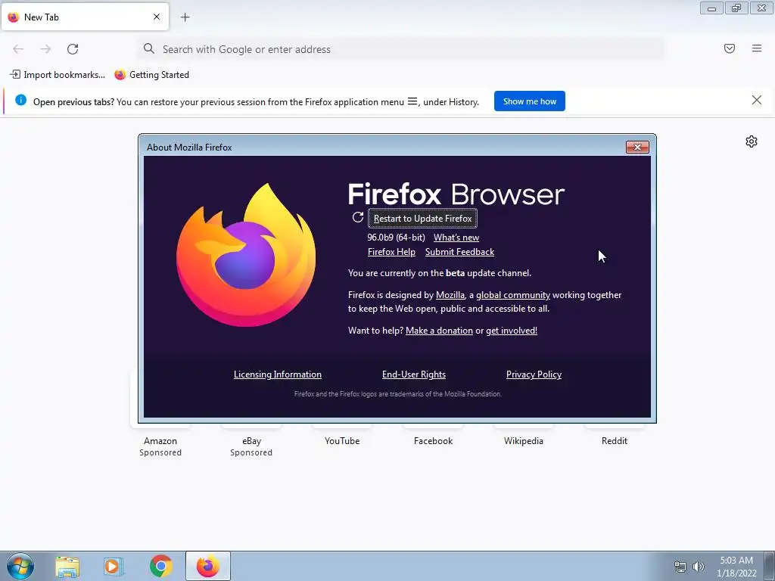
Task: Open the Getting Started bookmark
Action: [x=151, y=75]
